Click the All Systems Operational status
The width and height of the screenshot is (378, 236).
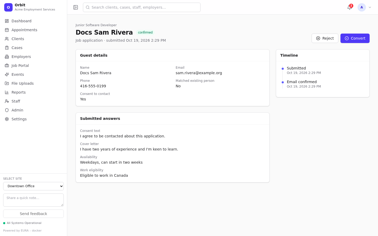click(22, 223)
